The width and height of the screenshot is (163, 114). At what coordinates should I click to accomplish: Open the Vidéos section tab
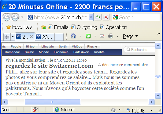click(x=77, y=47)
